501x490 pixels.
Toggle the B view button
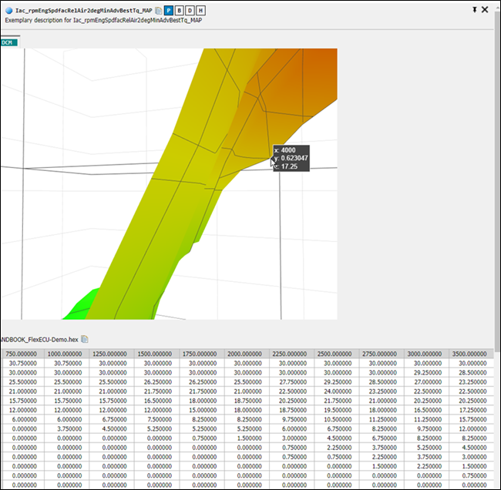click(x=180, y=11)
